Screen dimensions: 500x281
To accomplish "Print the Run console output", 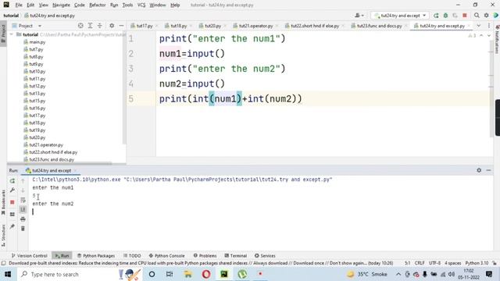I will (23, 219).
